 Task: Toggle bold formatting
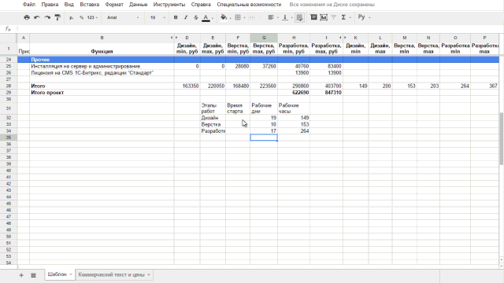[x=176, y=17]
